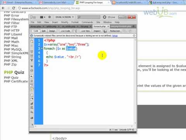The image size is (186, 140).
Task: Collapse the foreach block marker on line 3
Action: pyautogui.click(x=42, y=48)
